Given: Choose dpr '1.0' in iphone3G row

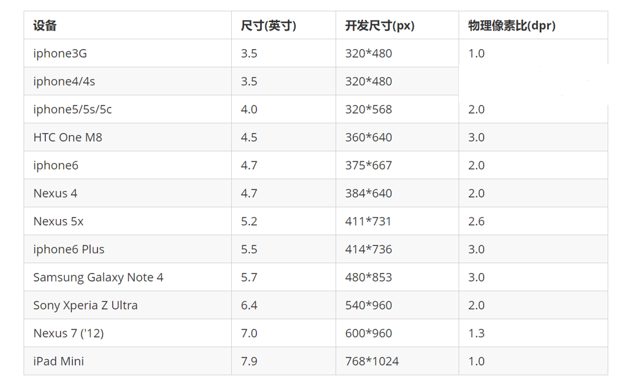Looking at the screenshot, I should [477, 53].
